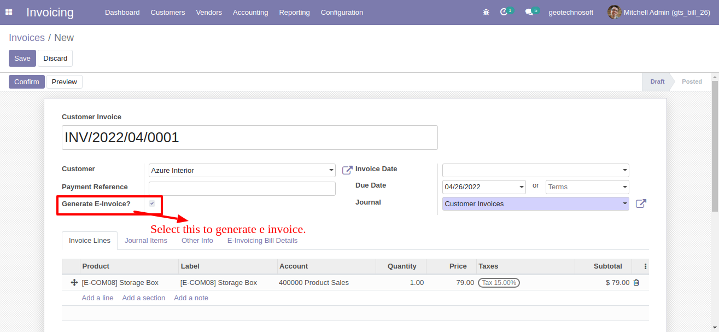Open column options kebab icon

click(645, 266)
